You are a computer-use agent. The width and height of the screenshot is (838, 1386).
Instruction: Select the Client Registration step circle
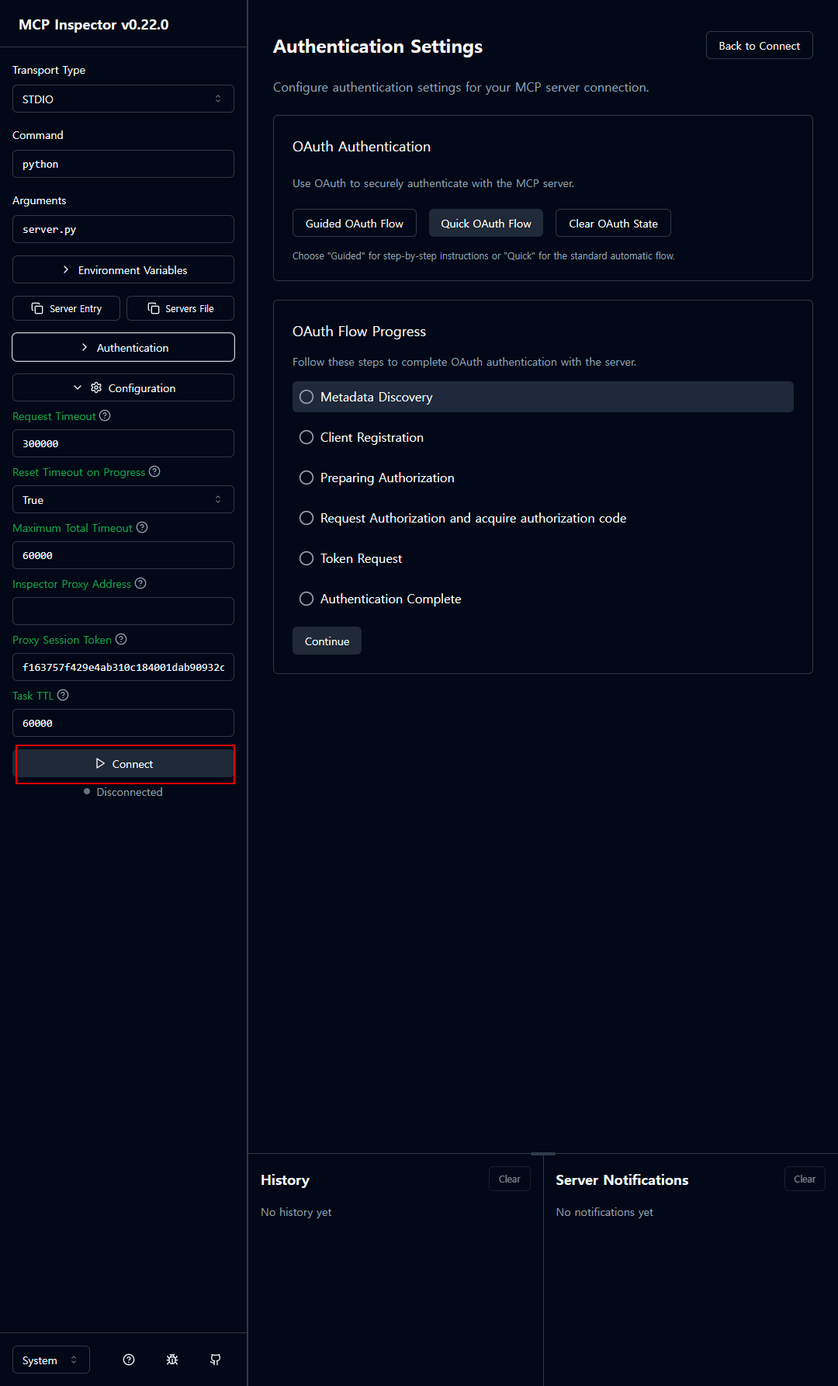pyautogui.click(x=306, y=437)
